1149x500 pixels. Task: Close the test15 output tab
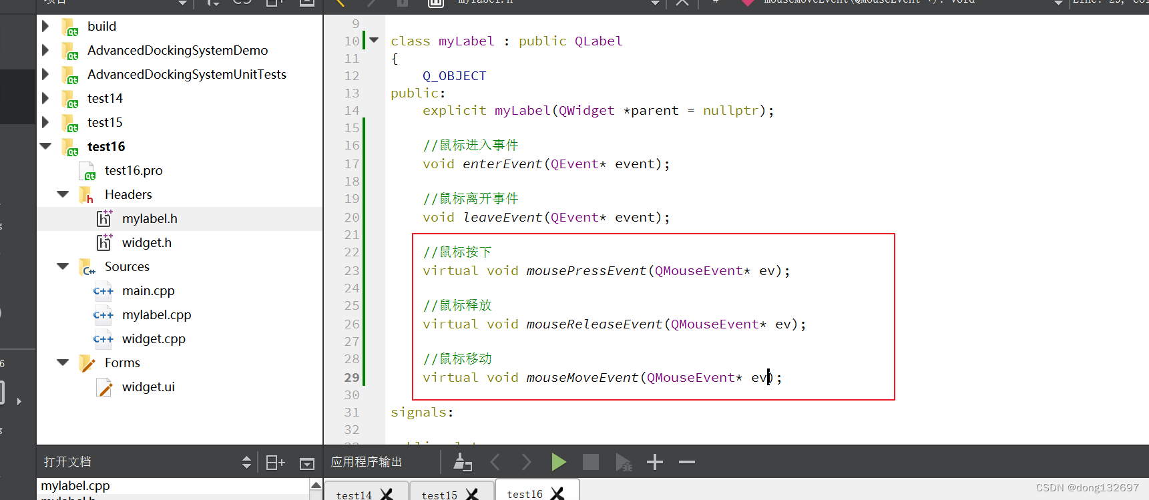click(x=472, y=494)
